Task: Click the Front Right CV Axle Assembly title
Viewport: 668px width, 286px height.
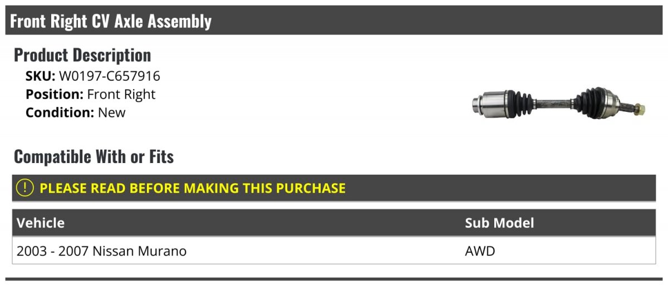Action: click(x=111, y=21)
